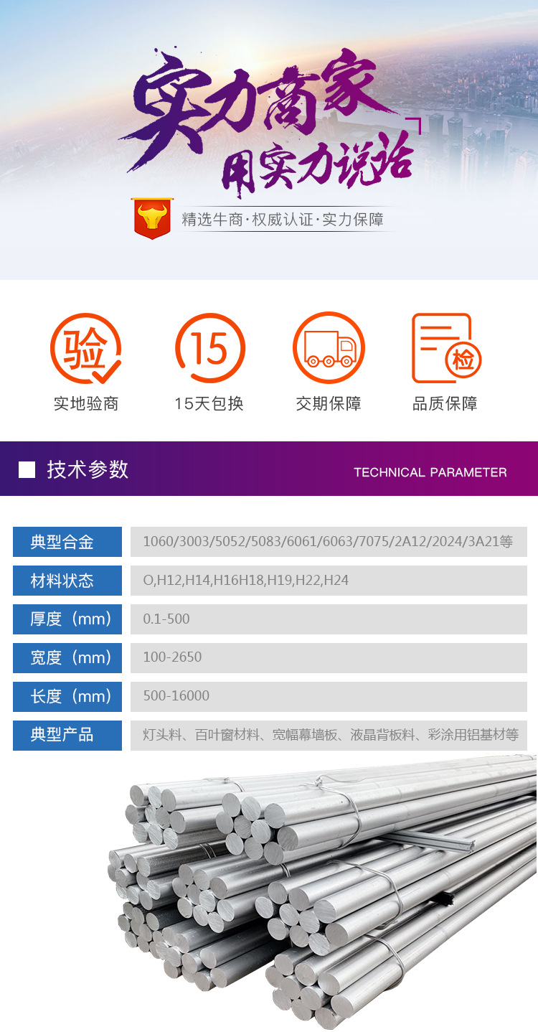Click the 实地验商 label
This screenshot has height=1032, width=538.
86,403
